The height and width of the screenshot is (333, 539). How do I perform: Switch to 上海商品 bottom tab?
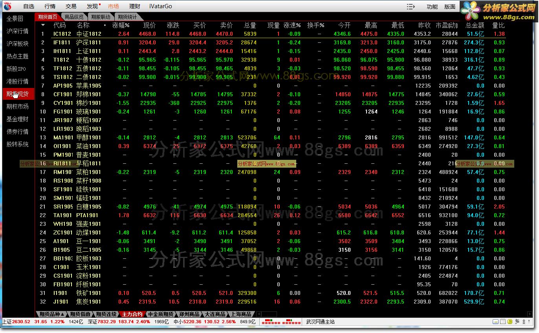241,314
